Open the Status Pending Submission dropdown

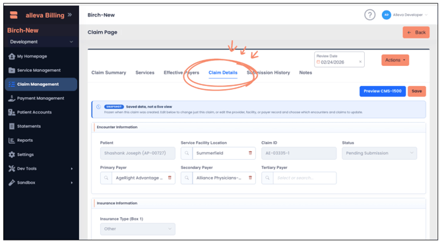[x=379, y=153]
